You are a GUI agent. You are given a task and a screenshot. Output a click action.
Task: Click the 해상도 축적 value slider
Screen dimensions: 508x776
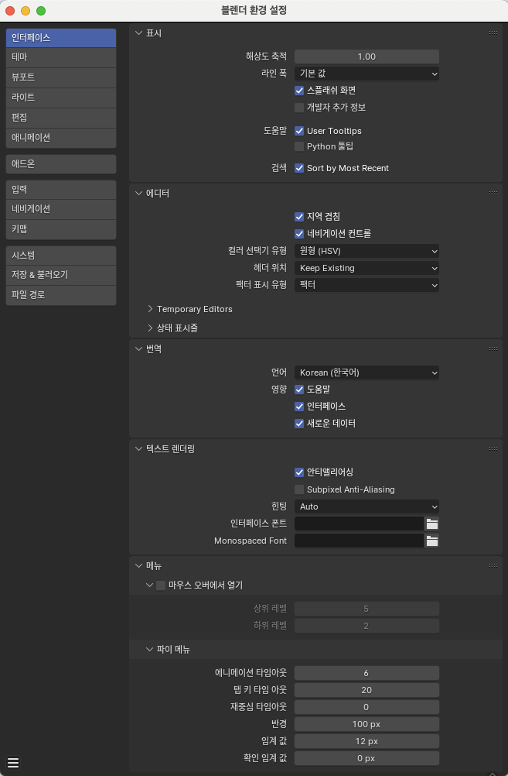tap(367, 57)
